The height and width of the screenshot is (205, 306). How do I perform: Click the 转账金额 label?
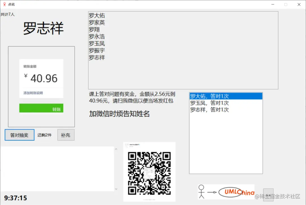[x=30, y=66]
